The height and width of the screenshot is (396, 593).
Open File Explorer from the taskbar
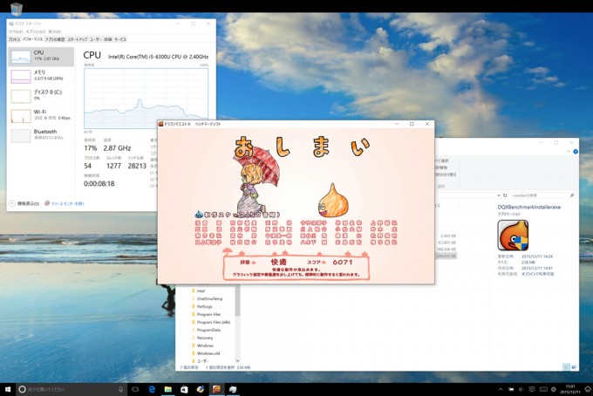click(168, 389)
